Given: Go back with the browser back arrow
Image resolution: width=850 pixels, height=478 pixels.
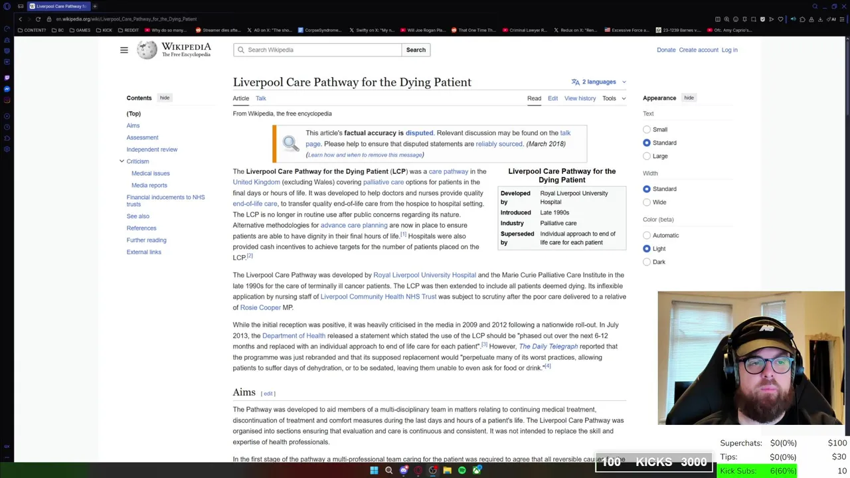Looking at the screenshot, I should [20, 19].
